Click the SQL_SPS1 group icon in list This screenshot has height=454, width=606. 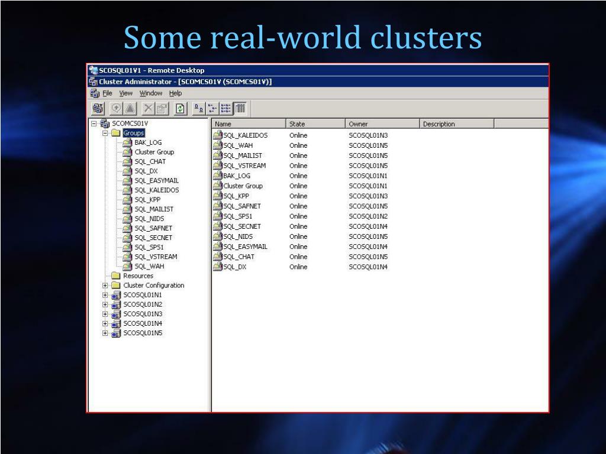point(218,216)
